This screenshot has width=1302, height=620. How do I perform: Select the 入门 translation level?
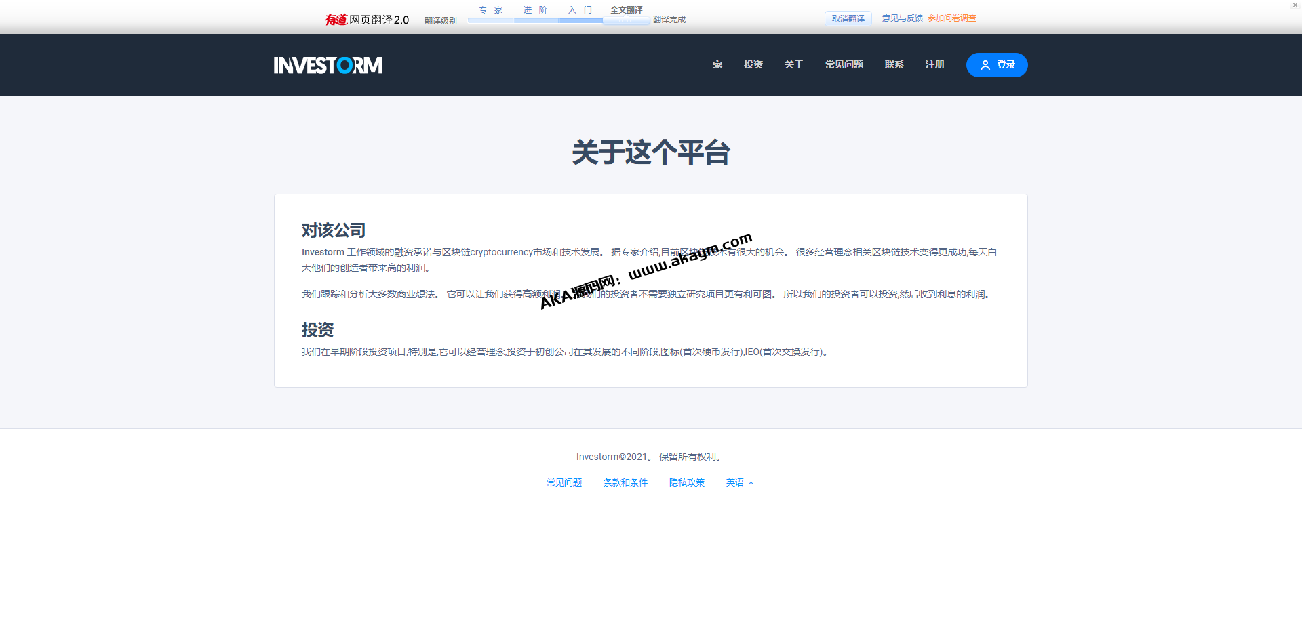[580, 10]
